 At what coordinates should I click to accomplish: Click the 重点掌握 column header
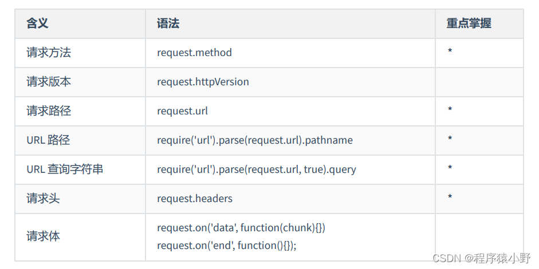click(x=469, y=23)
